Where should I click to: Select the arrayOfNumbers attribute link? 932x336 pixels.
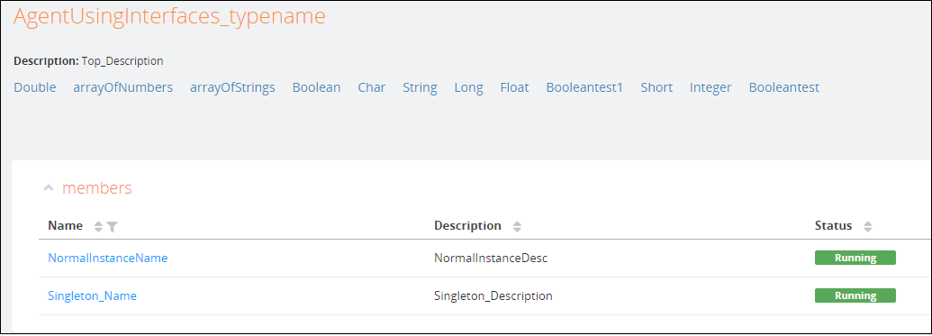pyautogui.click(x=123, y=87)
